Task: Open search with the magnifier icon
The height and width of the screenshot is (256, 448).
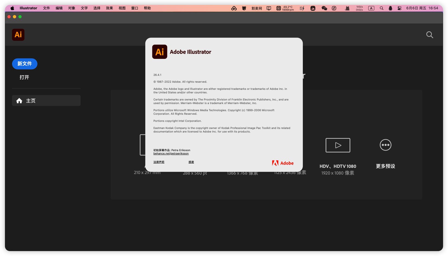Action: point(429,35)
